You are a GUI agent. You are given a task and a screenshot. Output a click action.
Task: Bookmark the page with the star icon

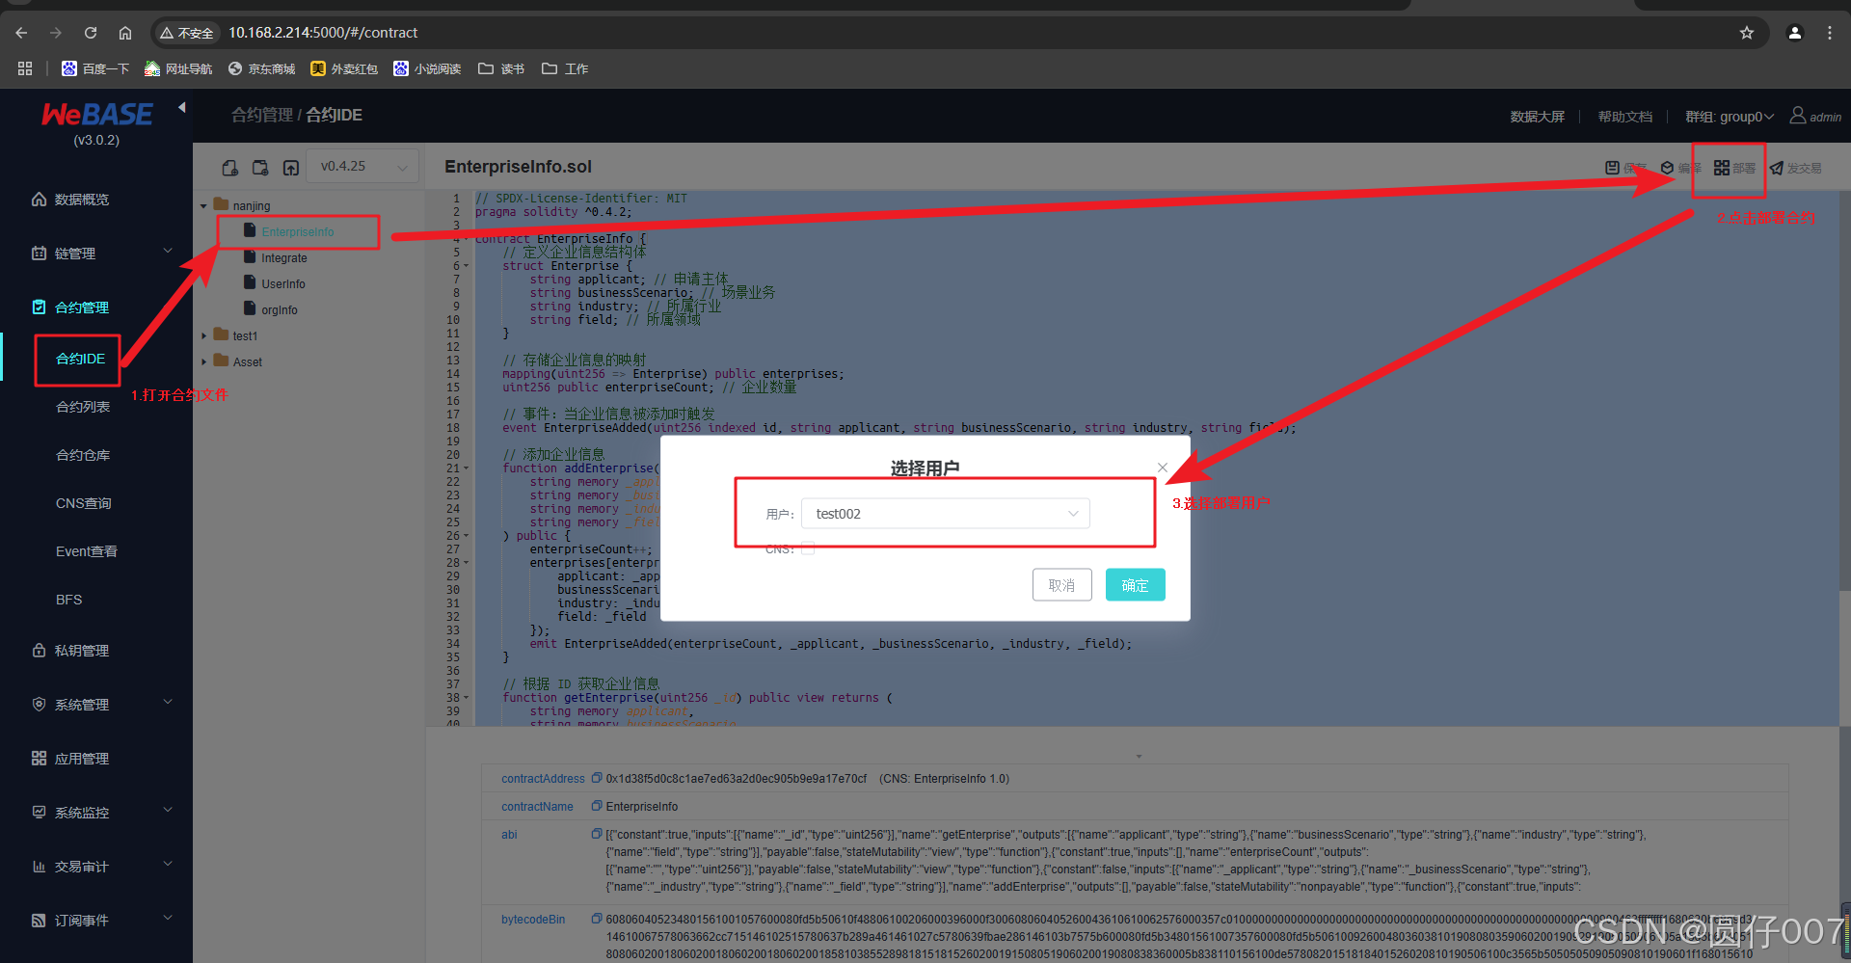coord(1747,33)
